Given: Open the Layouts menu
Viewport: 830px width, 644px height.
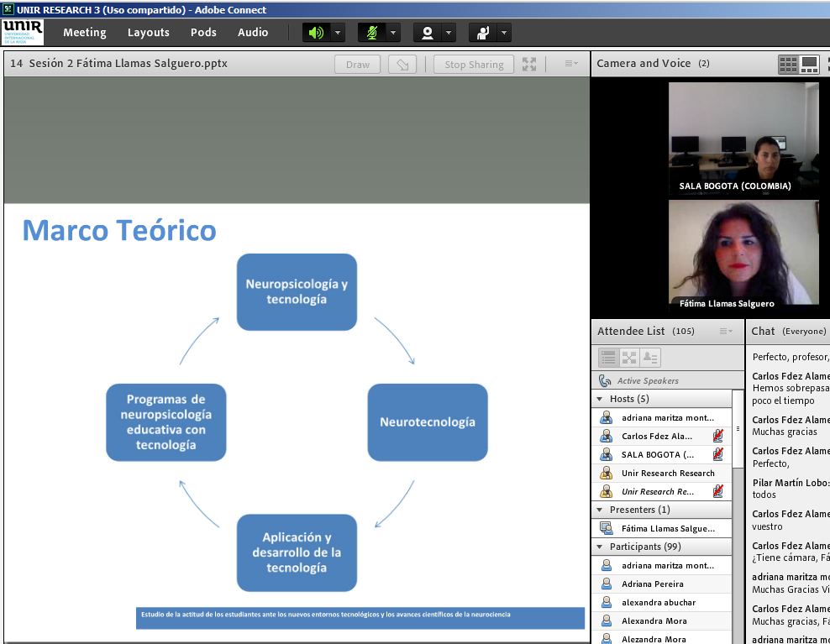Looking at the screenshot, I should click(149, 33).
